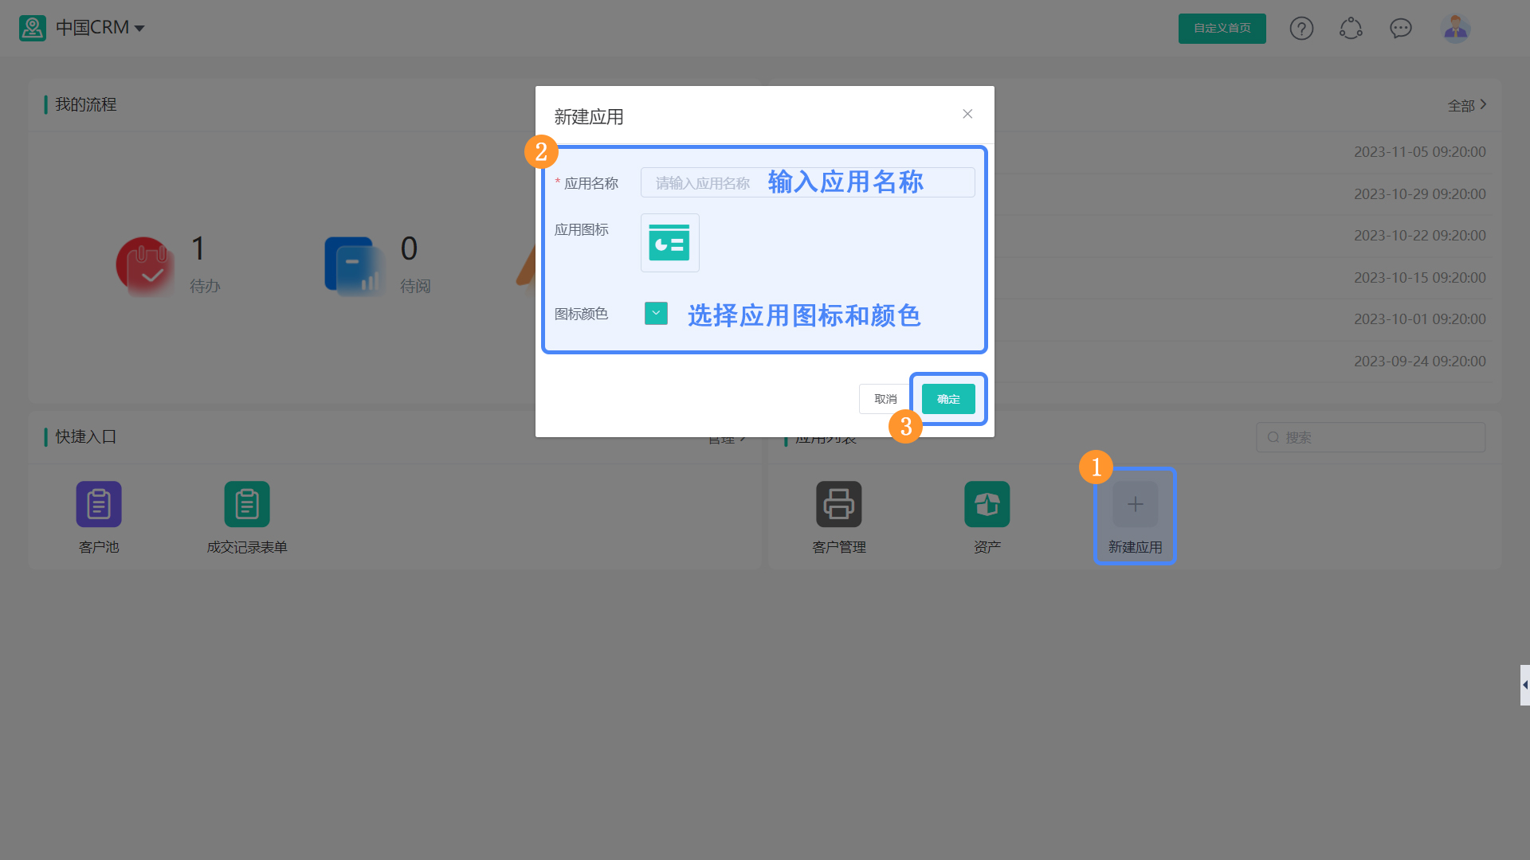
Task: Open the refresh/sync circle icon in header
Action: coord(1351,29)
